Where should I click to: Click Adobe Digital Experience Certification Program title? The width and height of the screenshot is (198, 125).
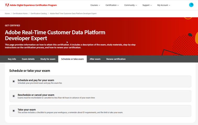pyautogui.click(x=33, y=5)
